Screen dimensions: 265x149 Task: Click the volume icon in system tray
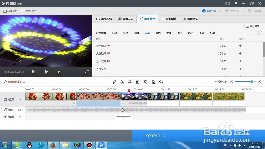240,145
